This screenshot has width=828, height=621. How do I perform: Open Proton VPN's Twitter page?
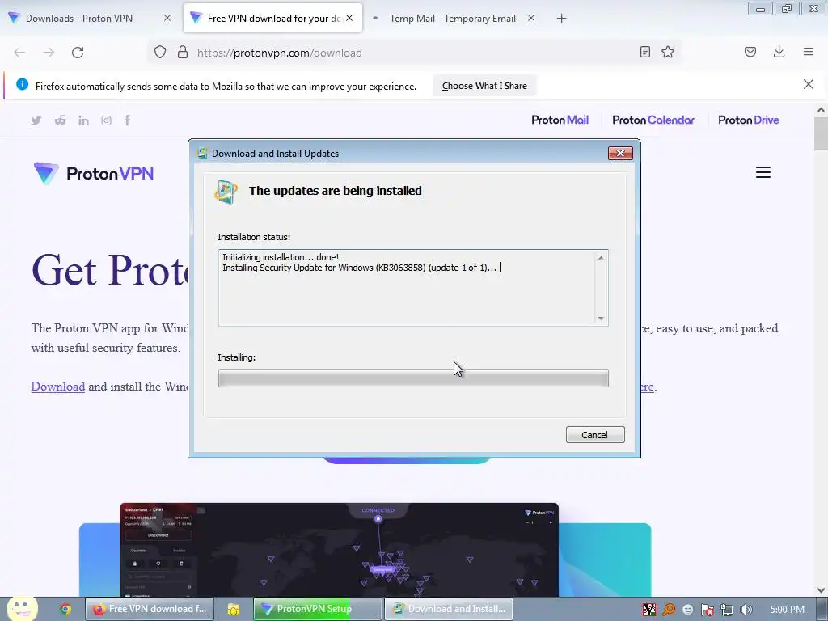tap(36, 120)
